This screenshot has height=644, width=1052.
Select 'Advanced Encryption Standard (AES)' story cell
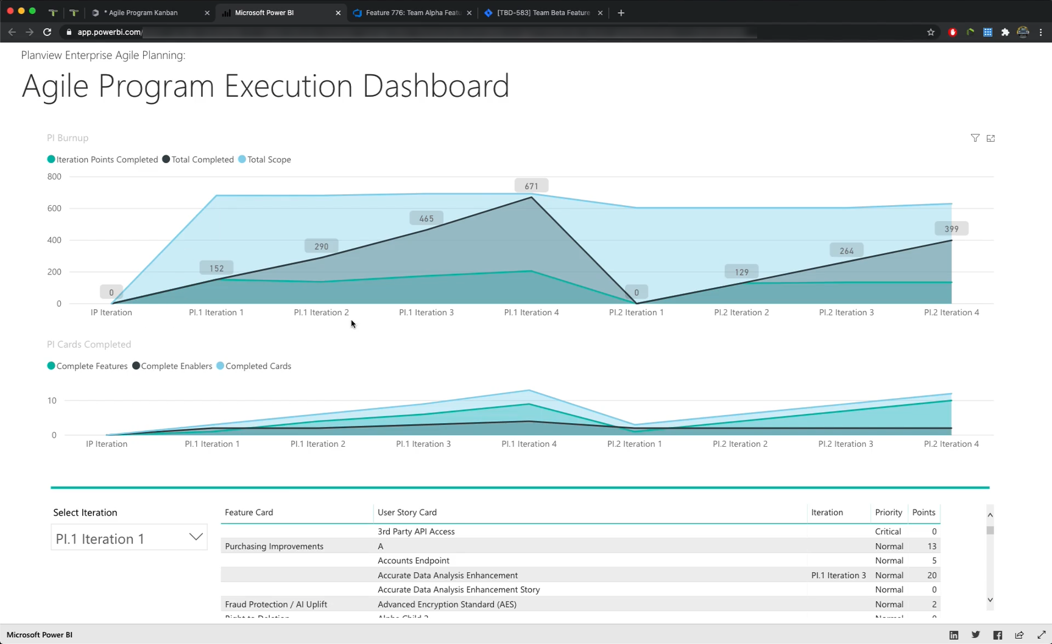[447, 604]
